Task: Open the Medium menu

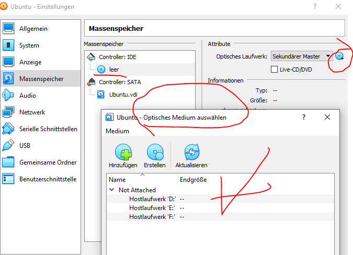Action: click(x=117, y=131)
